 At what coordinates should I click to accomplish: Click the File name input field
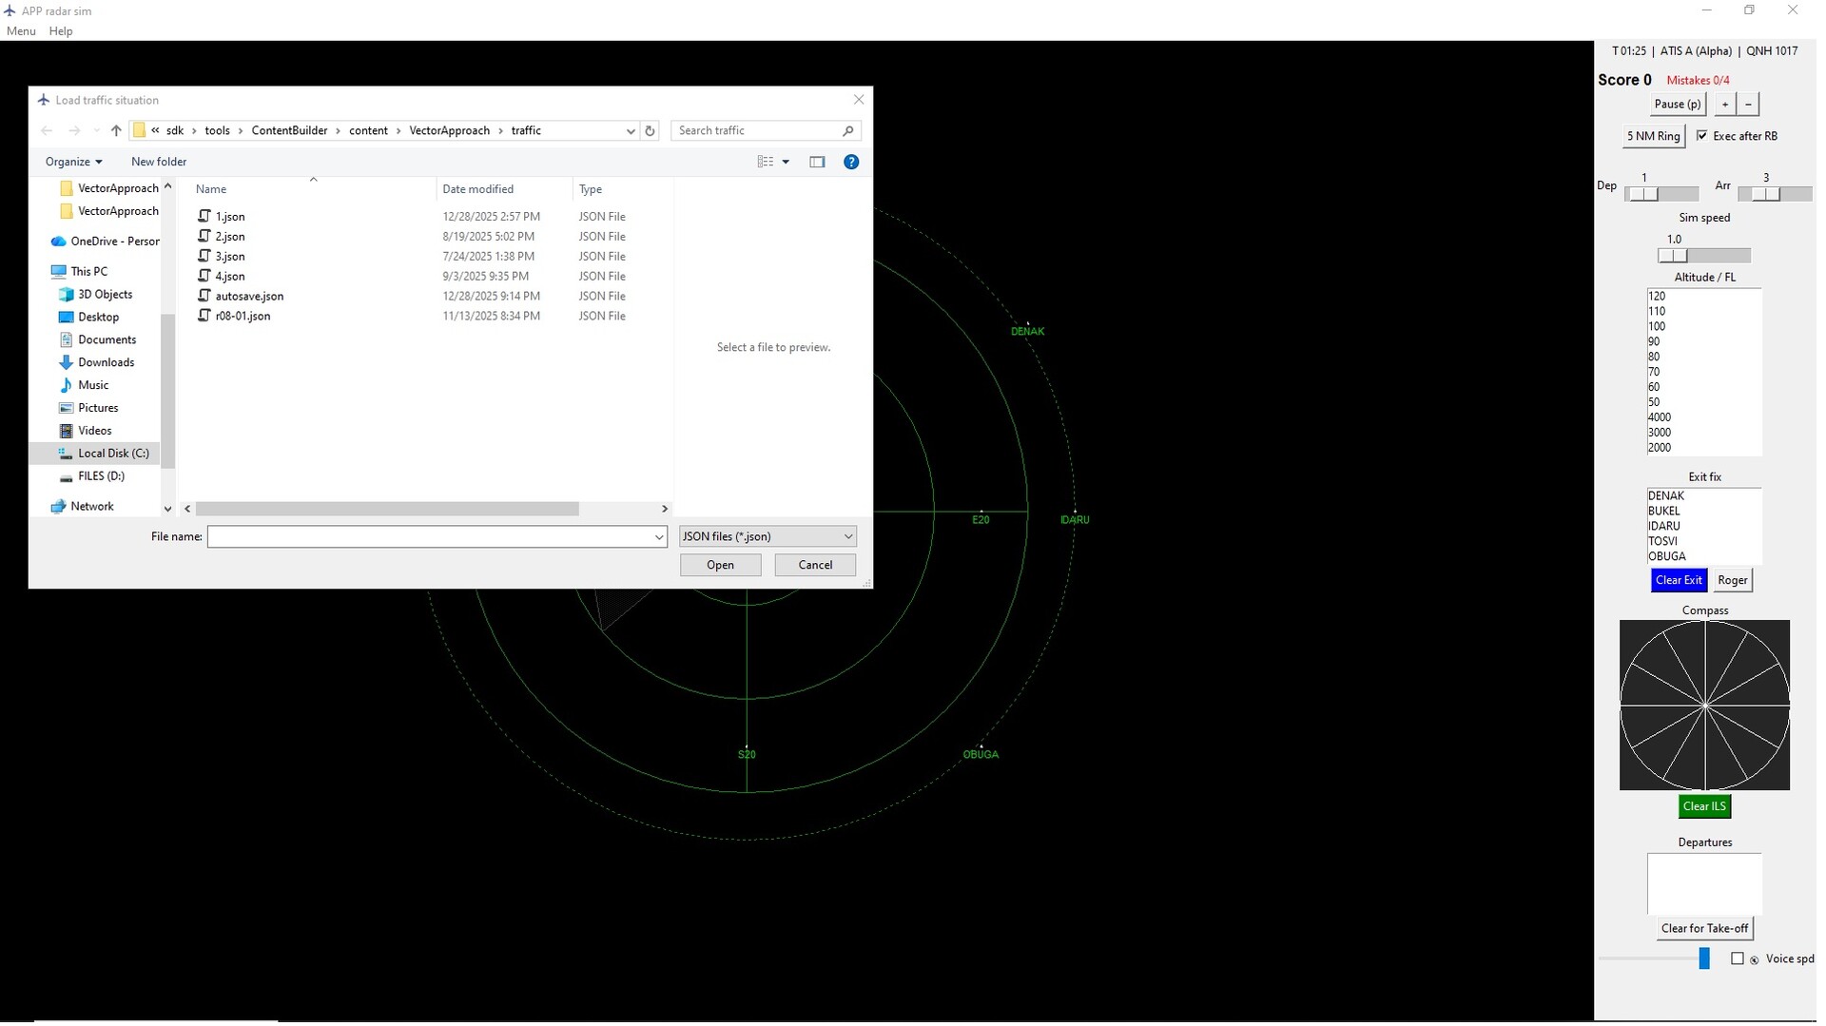tap(429, 537)
